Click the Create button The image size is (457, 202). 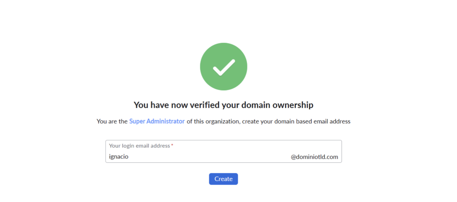point(223,179)
